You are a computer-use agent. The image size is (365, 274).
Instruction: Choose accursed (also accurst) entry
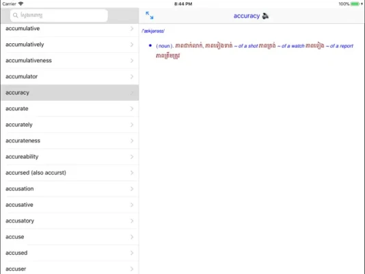pyautogui.click(x=70, y=173)
